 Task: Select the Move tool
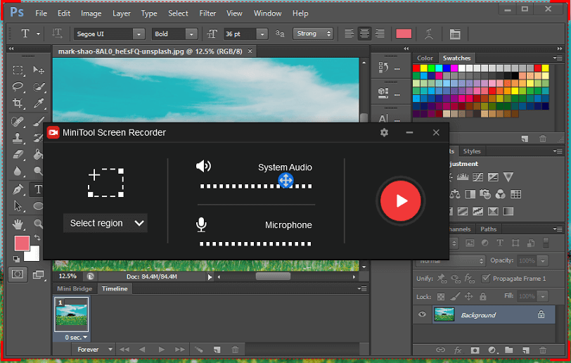(38, 70)
